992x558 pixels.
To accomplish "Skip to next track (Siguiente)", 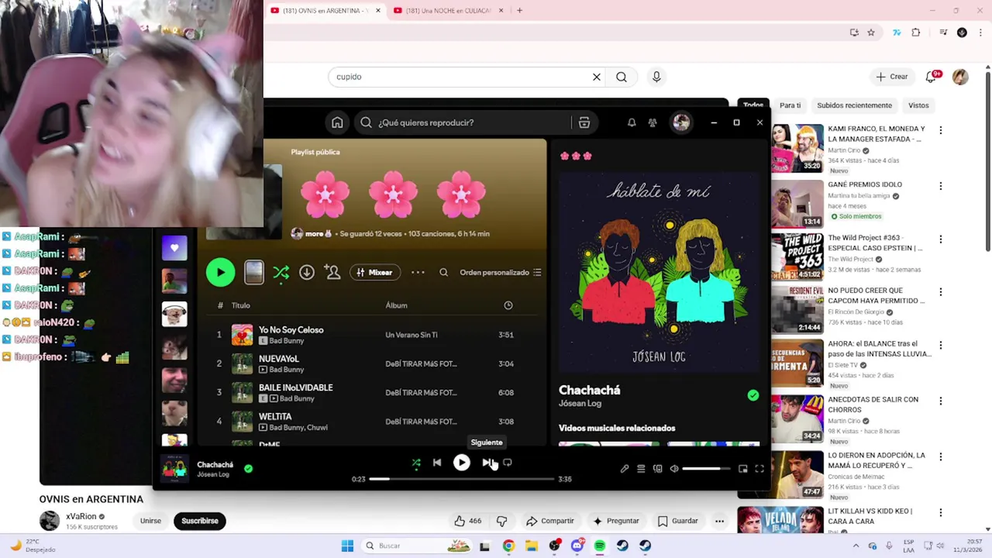I will pyautogui.click(x=487, y=463).
